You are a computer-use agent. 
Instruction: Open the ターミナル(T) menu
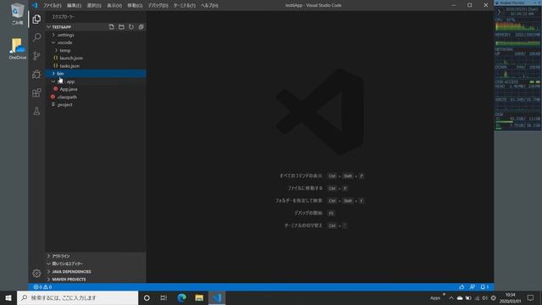point(185,6)
